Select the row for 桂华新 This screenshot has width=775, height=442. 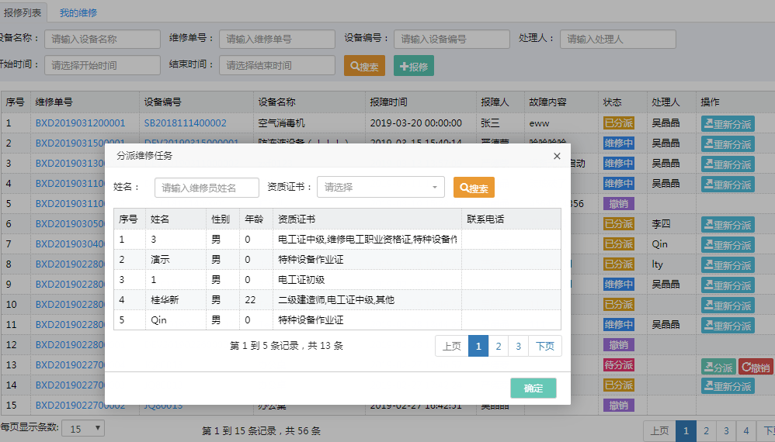coord(337,300)
